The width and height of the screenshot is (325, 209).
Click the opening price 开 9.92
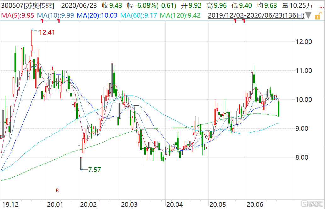pyautogui.click(x=191, y=6)
